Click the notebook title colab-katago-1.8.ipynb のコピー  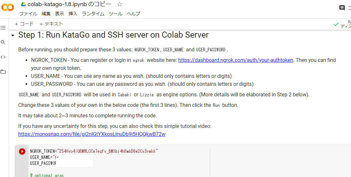click(69, 4)
